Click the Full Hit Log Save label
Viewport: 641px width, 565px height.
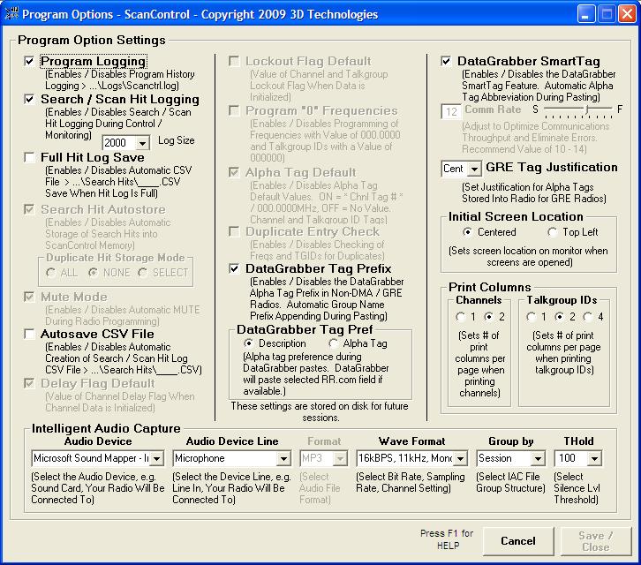(93, 157)
